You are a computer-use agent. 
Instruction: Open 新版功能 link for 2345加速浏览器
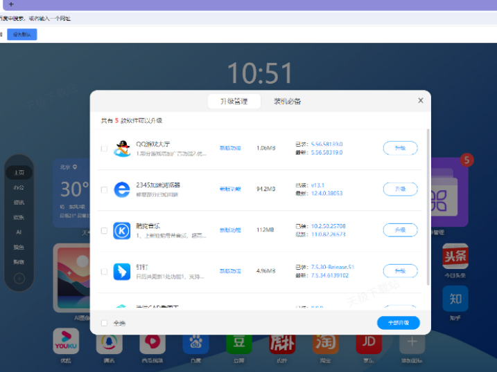[230, 189]
